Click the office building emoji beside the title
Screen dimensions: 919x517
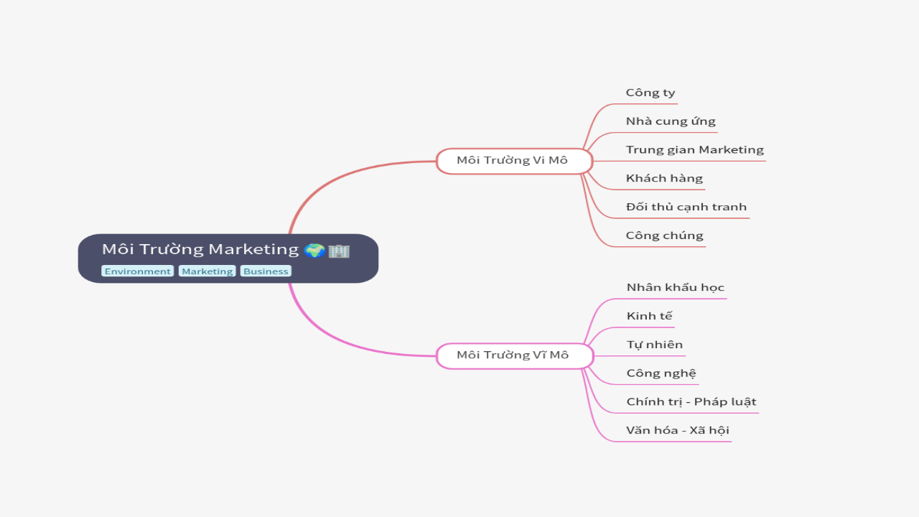pyautogui.click(x=338, y=250)
